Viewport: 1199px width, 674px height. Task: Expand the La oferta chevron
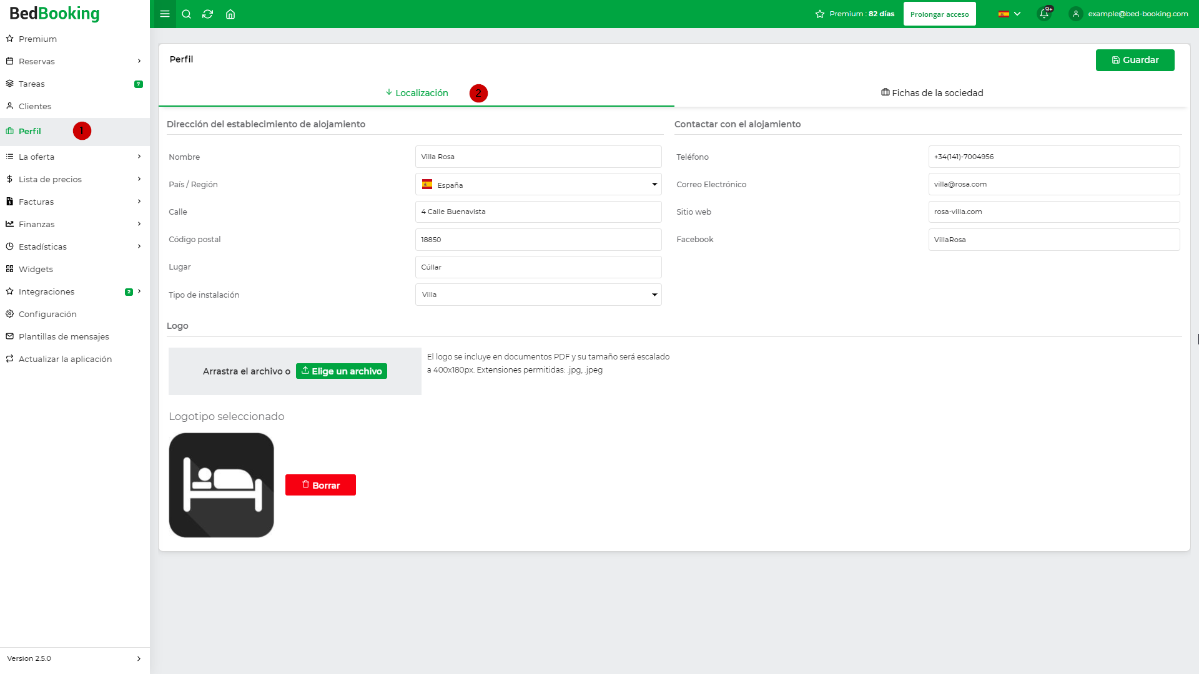point(139,157)
